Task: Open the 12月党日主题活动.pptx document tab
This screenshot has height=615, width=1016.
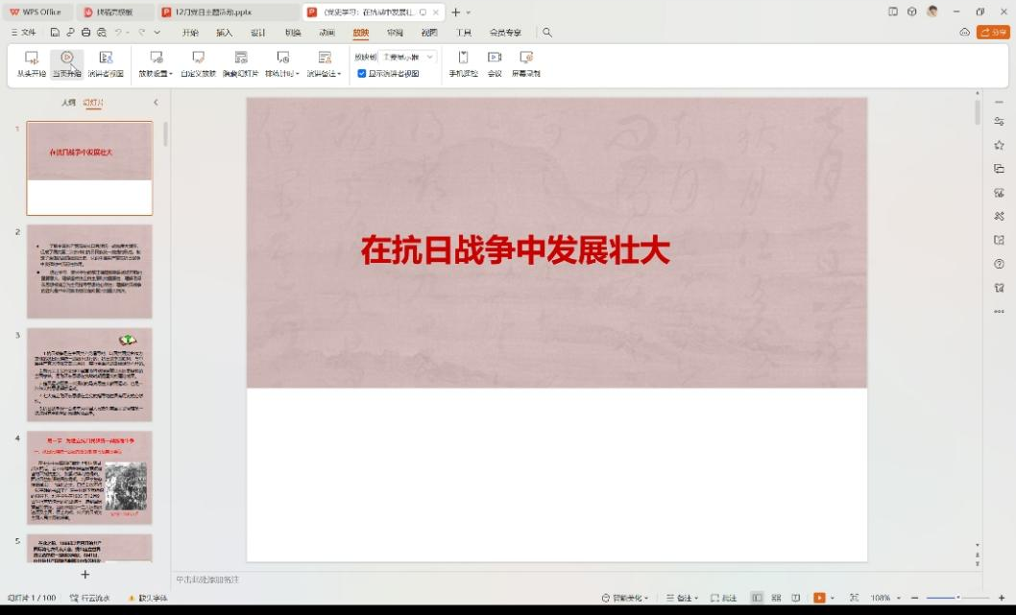Action: tap(212, 12)
